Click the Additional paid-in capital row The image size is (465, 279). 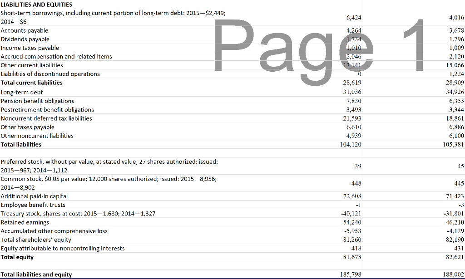pos(34,196)
